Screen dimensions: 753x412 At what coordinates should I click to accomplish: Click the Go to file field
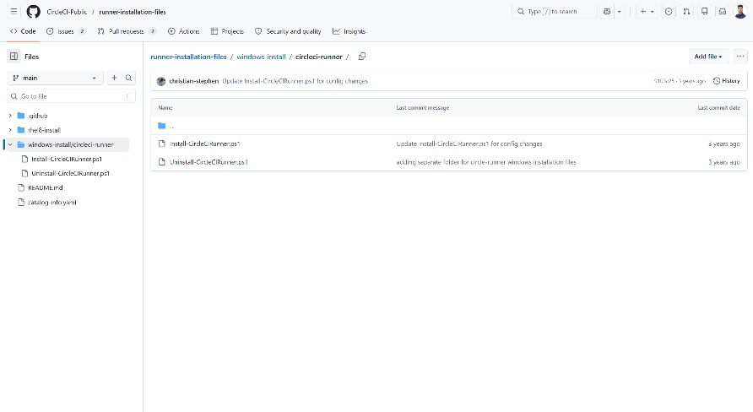pos(72,96)
